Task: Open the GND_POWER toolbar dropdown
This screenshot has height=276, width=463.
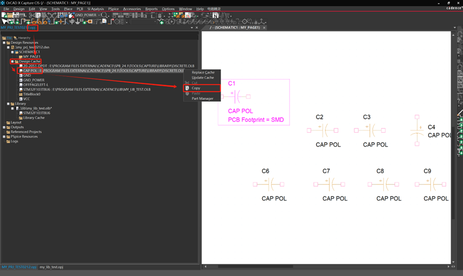Action: [98, 15]
